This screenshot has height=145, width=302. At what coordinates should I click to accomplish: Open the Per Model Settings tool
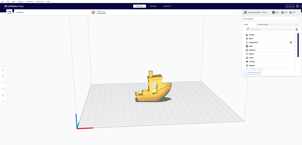click(x=3, y=95)
